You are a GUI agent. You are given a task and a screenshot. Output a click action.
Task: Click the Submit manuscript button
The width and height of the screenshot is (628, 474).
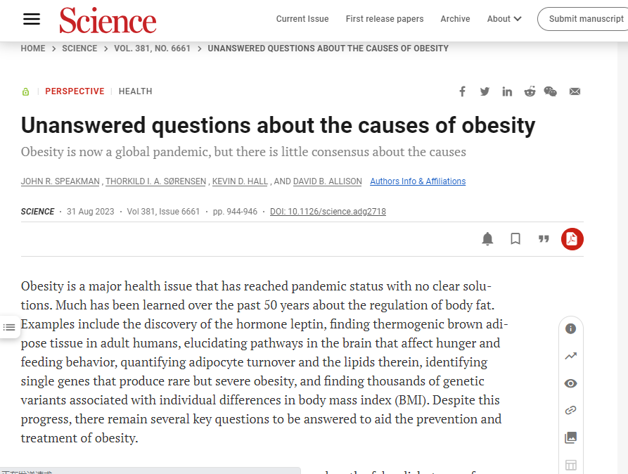coord(585,19)
